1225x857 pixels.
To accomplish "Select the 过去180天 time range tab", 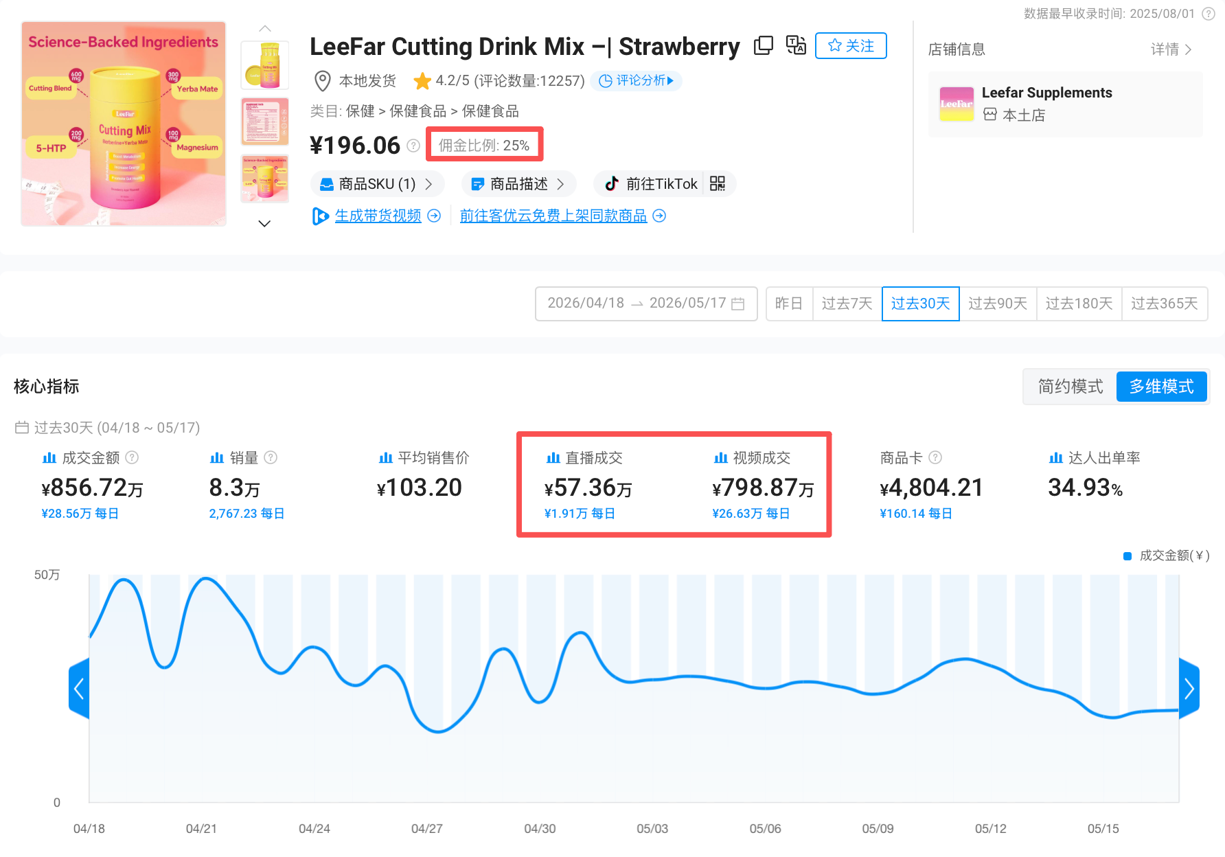I will (x=1079, y=304).
